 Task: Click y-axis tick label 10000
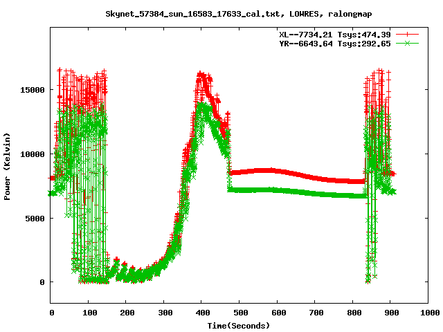pos(33,154)
